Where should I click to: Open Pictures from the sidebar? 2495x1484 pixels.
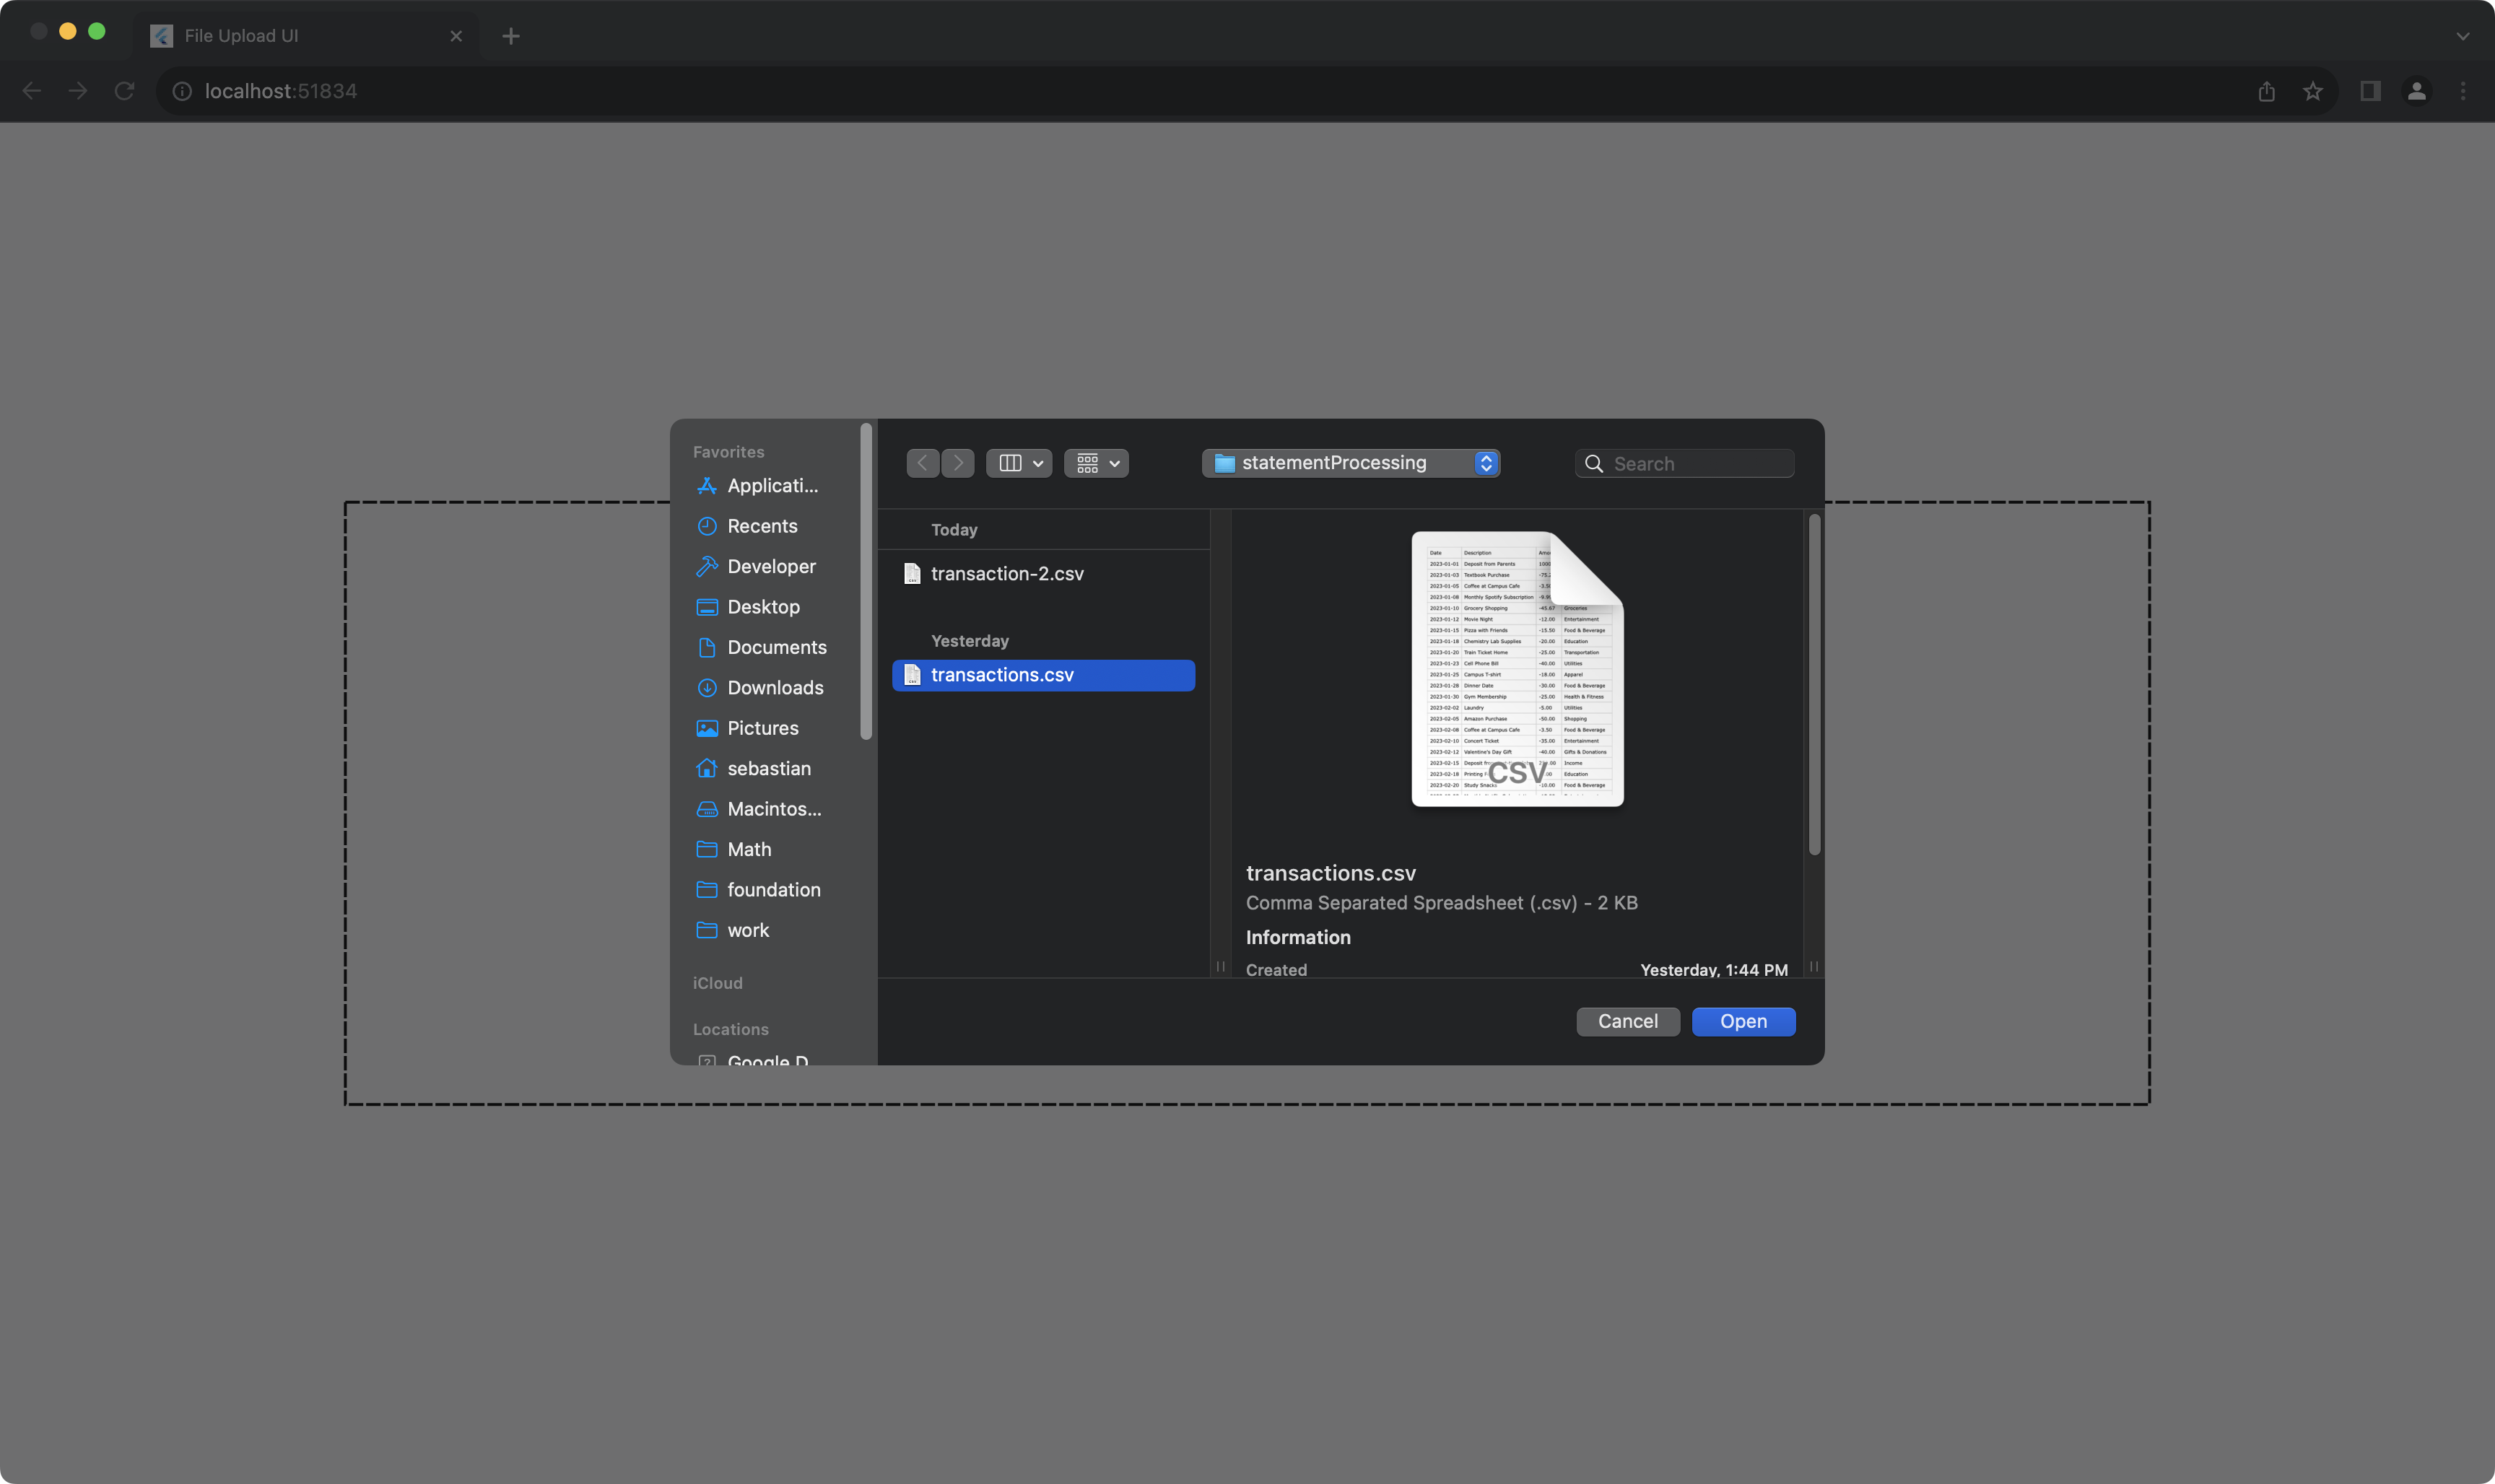pyautogui.click(x=762, y=728)
